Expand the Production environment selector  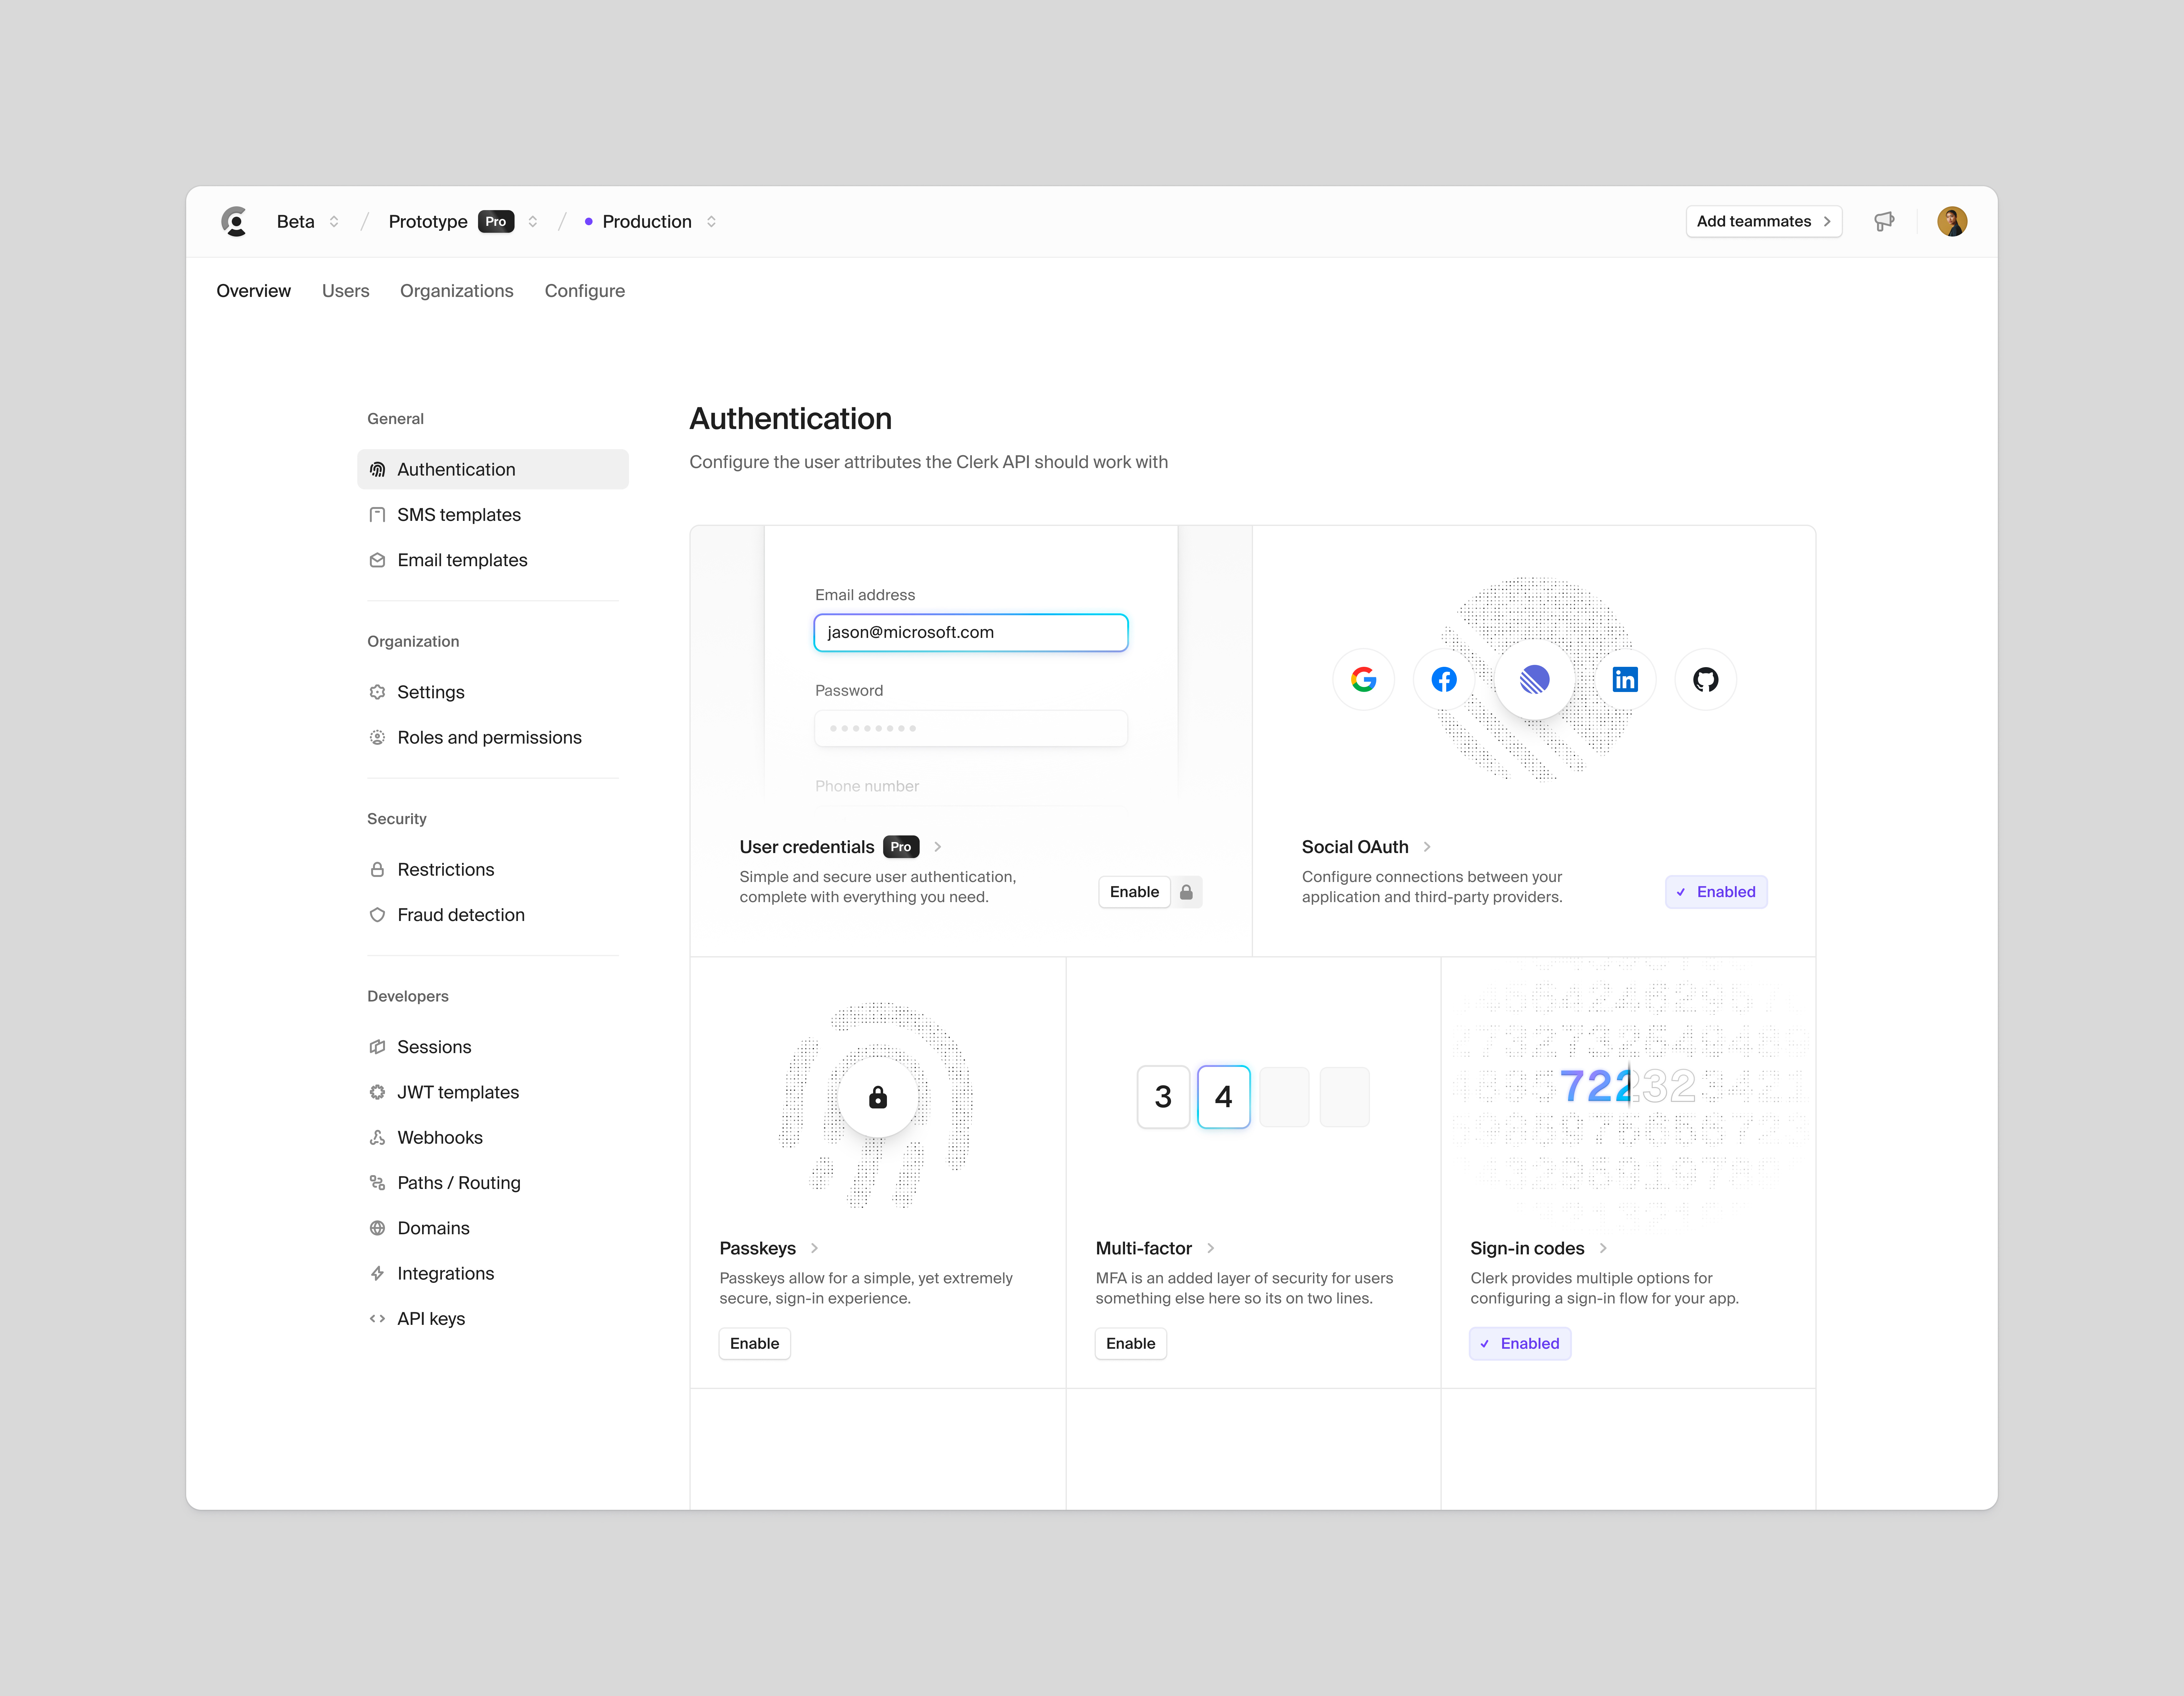[712, 221]
